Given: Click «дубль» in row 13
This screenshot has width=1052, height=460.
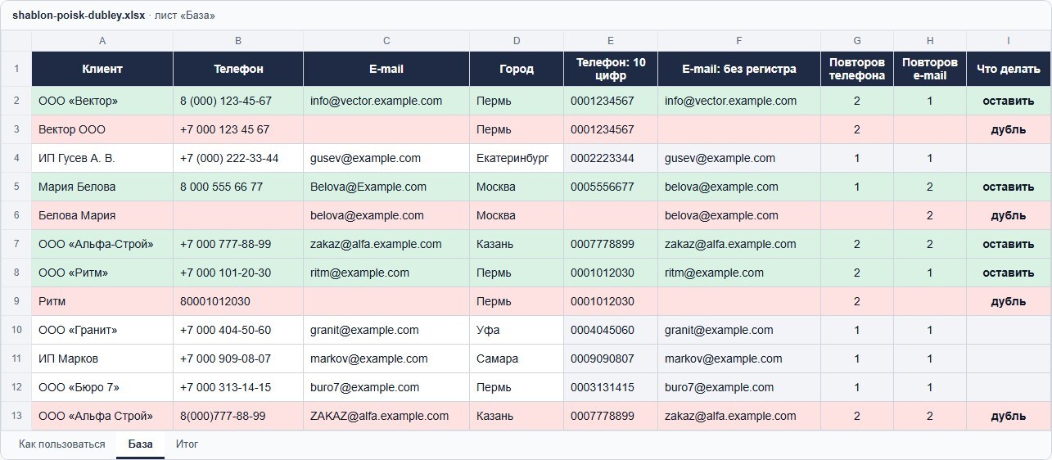Looking at the screenshot, I should (1009, 416).
